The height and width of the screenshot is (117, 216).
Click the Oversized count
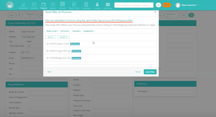pos(77,31)
